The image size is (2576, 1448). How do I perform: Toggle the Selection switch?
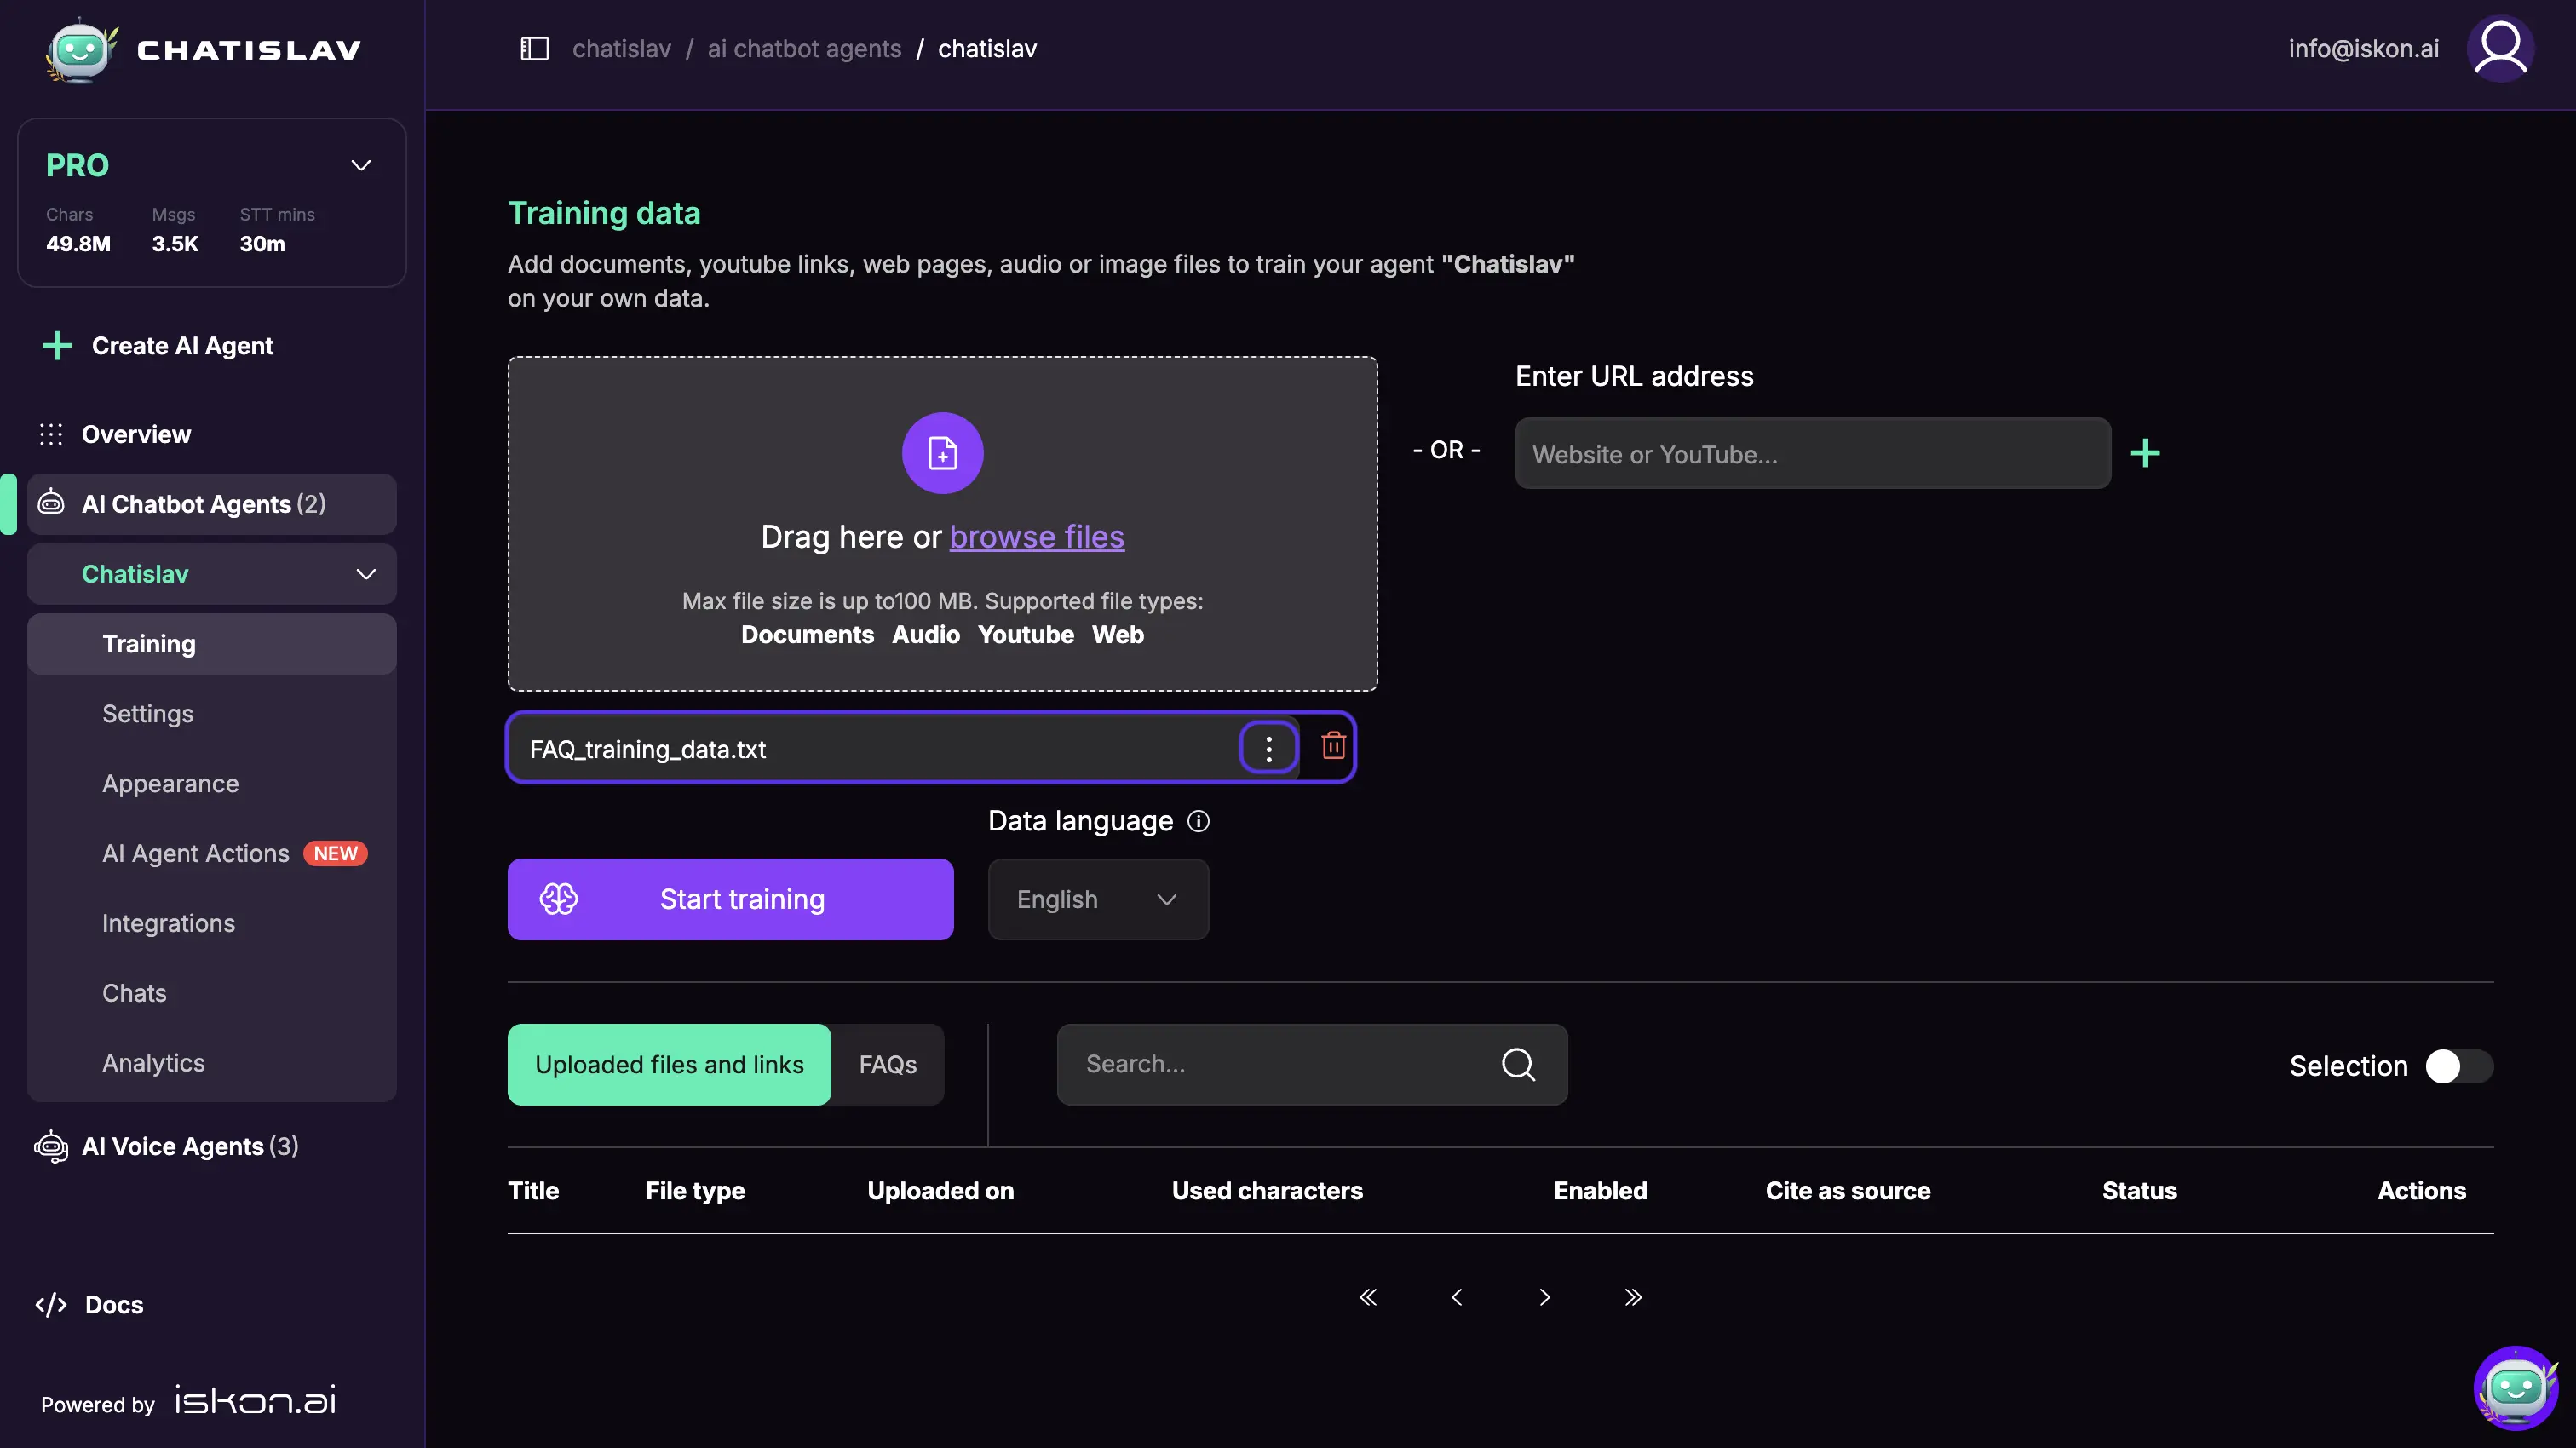pos(2459,1066)
